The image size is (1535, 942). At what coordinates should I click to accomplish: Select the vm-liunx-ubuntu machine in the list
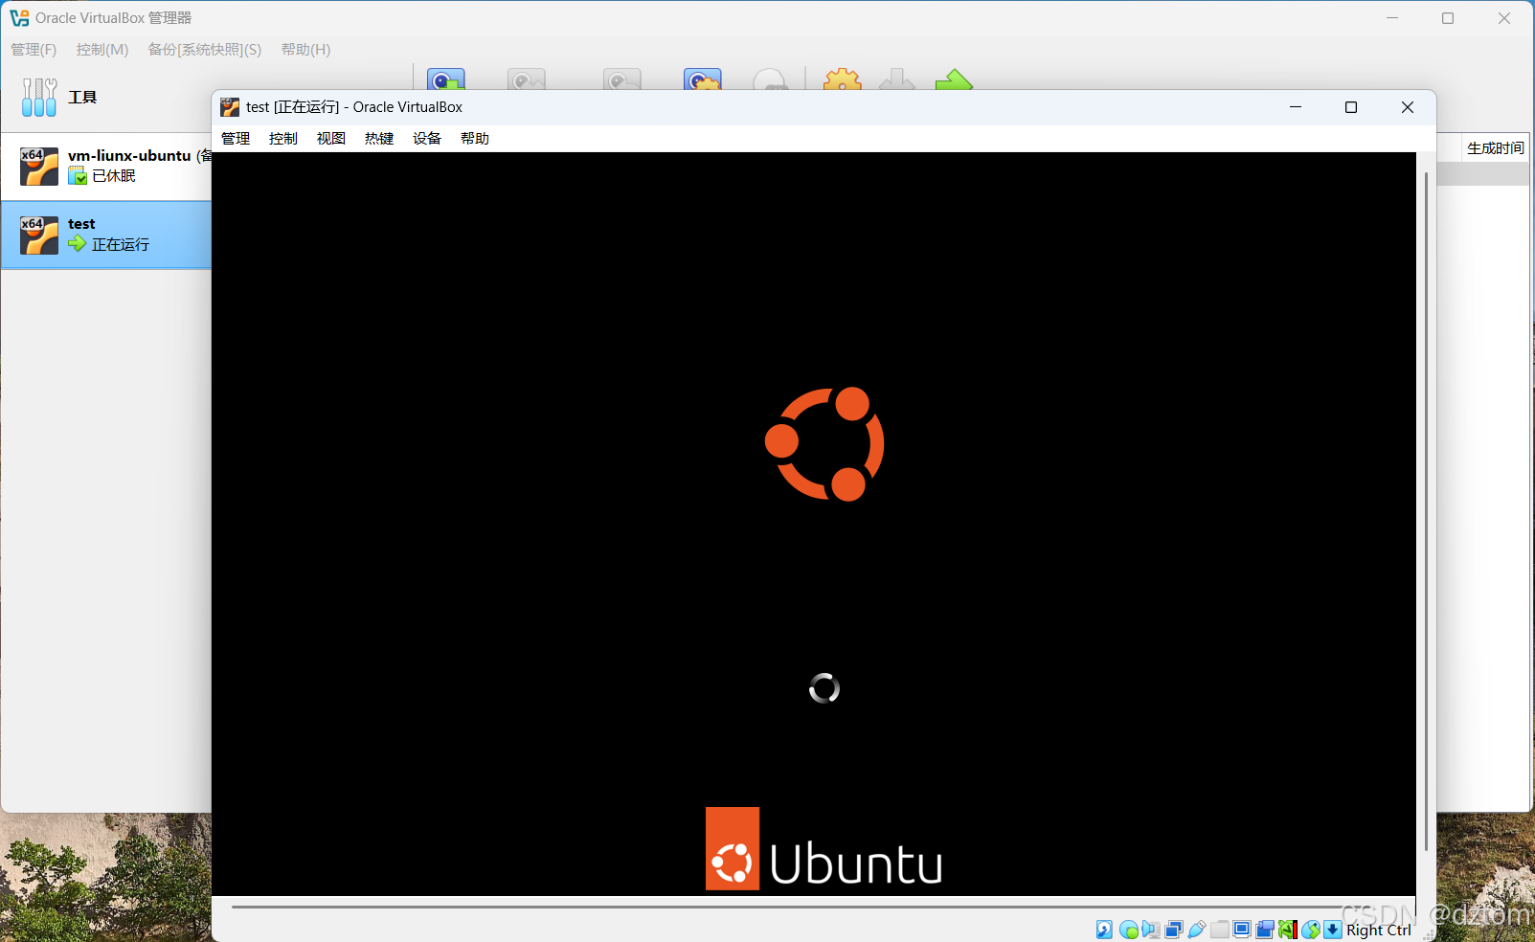106,167
